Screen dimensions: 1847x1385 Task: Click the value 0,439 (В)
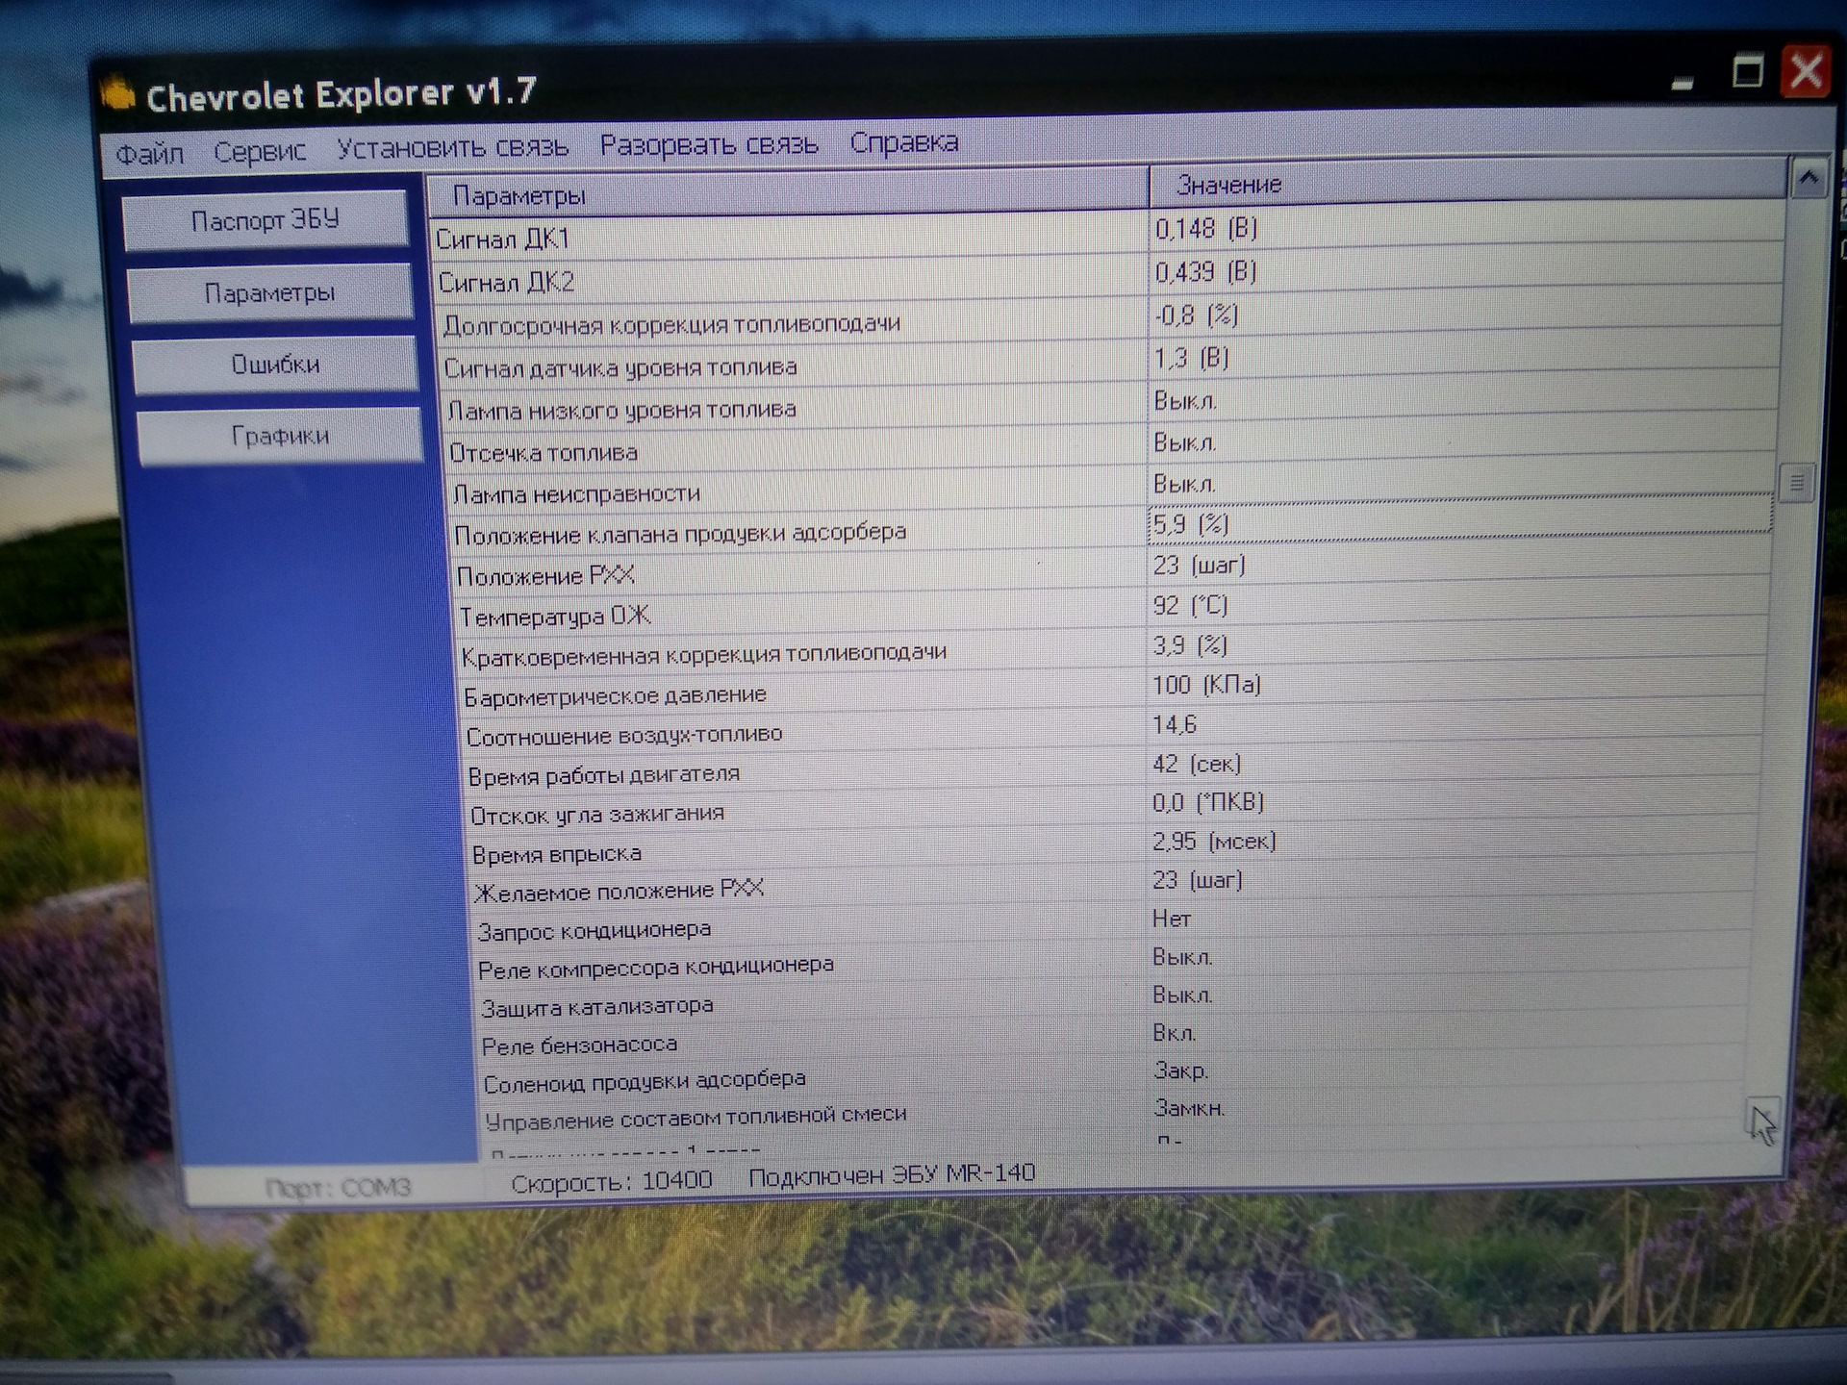1205,271
